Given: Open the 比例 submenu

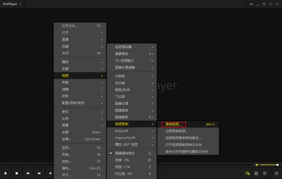Looking at the screenshot, I should [x=80, y=119].
